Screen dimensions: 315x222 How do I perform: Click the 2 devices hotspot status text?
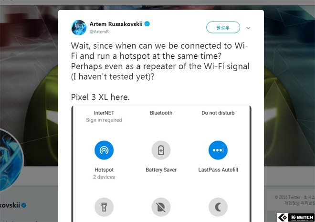pyautogui.click(x=104, y=177)
